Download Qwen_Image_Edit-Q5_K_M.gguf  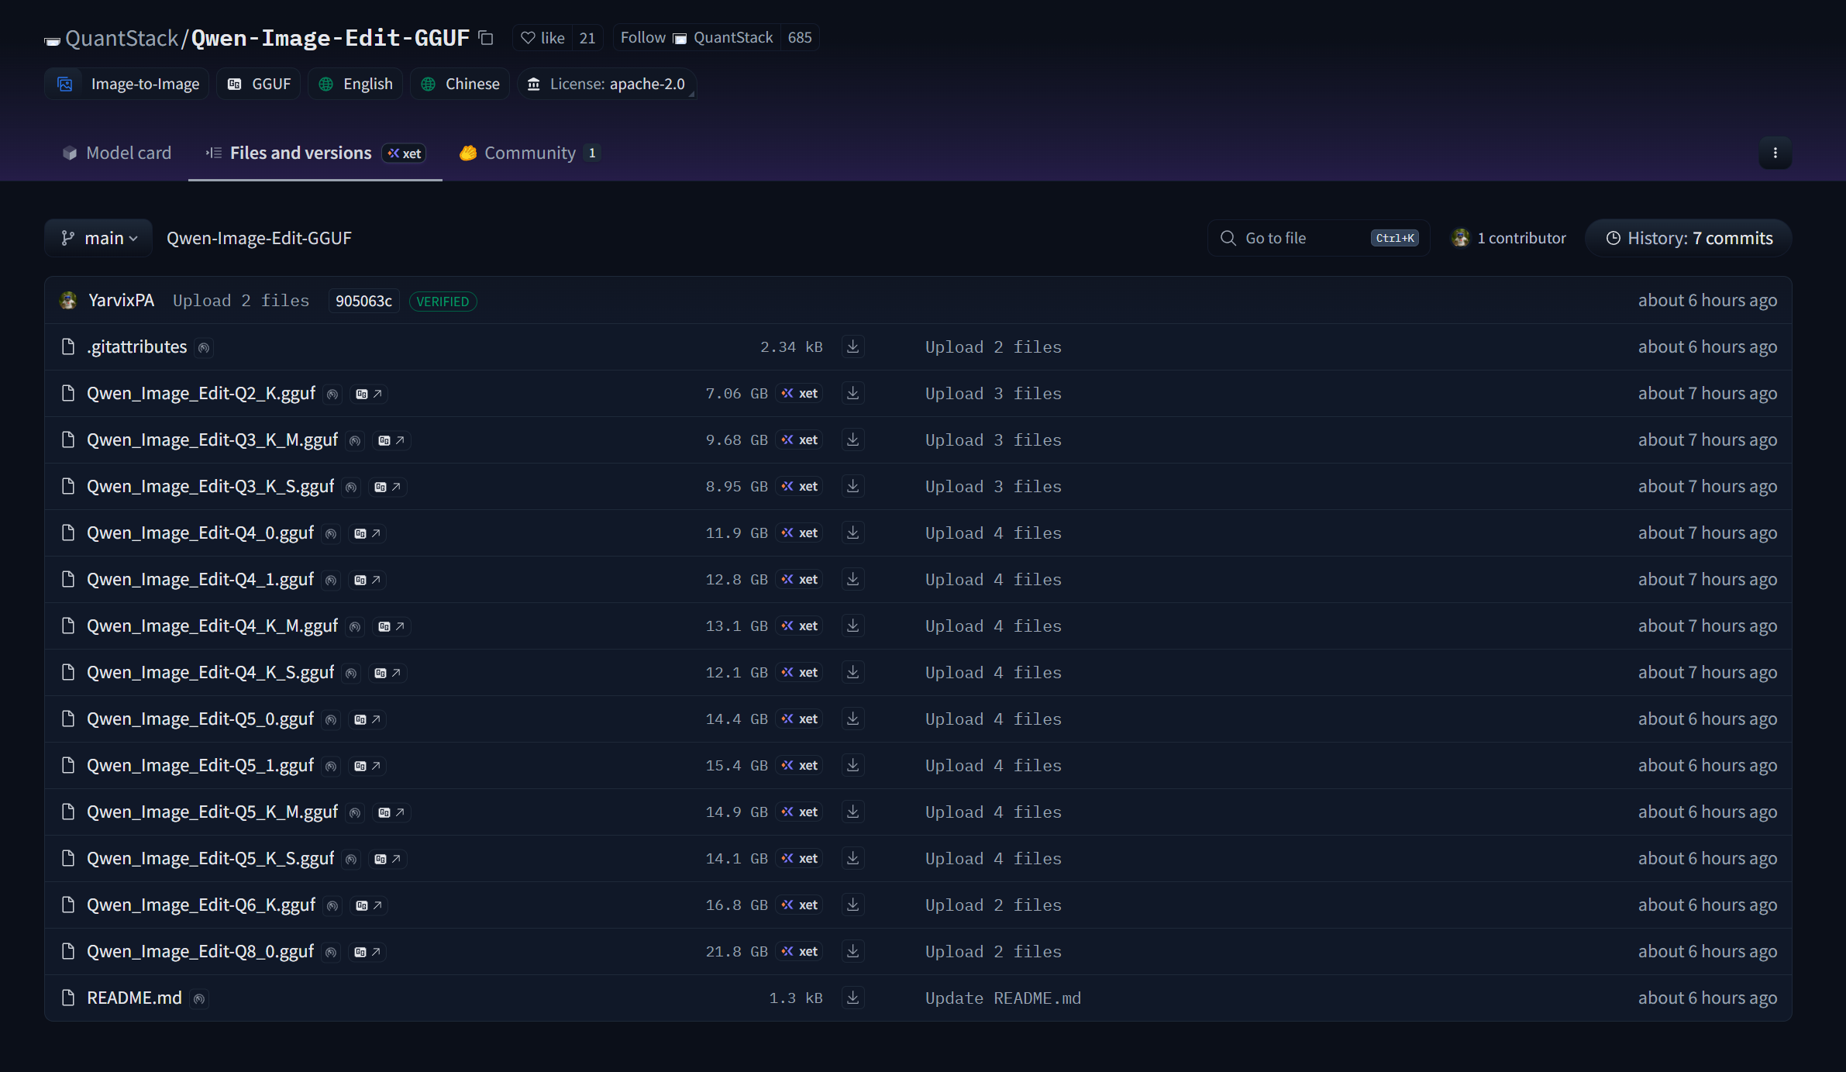853,812
